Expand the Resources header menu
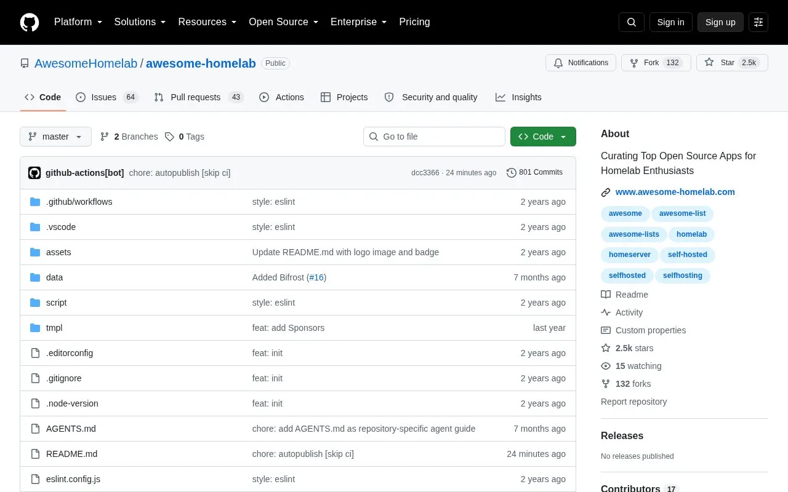The image size is (788, 492). pyautogui.click(x=207, y=22)
